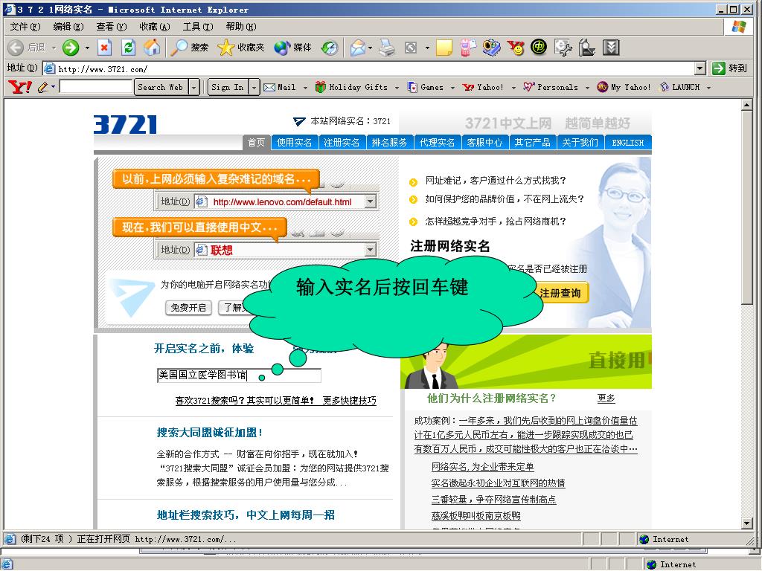This screenshot has width=762, height=571.
Task: Open the 搜索 search pane
Action: coord(189,48)
